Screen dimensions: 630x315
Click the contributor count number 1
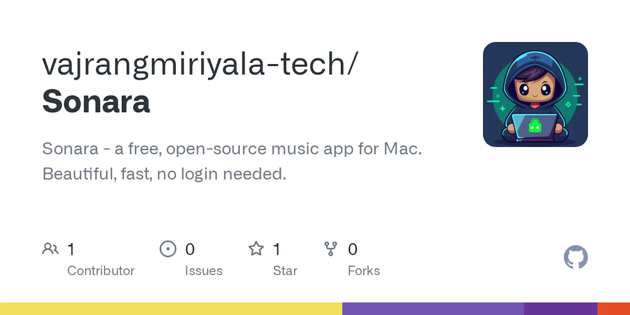pos(71,249)
